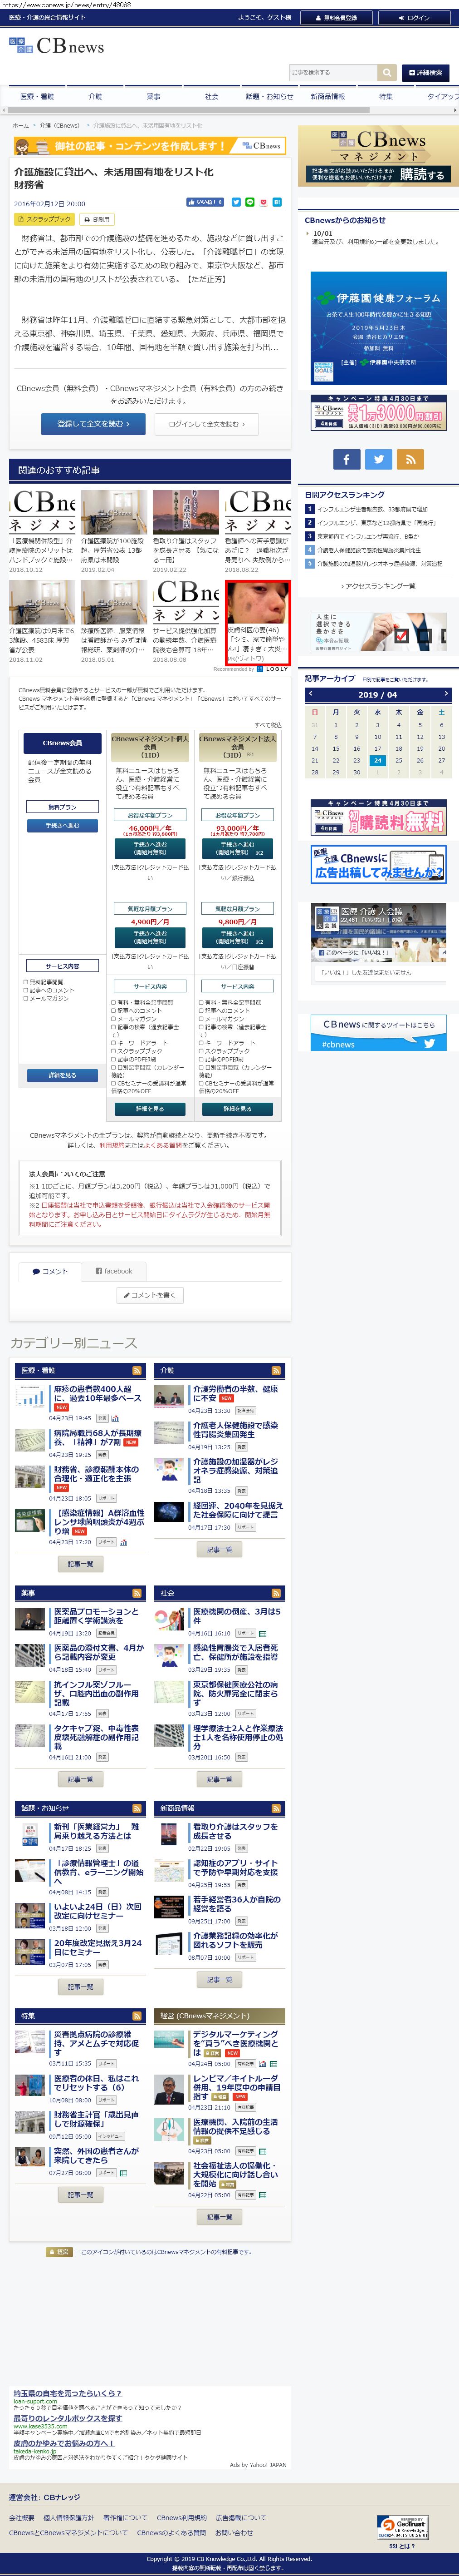
Task: Click 広告出稿してみませんか banner
Action: 378,866
